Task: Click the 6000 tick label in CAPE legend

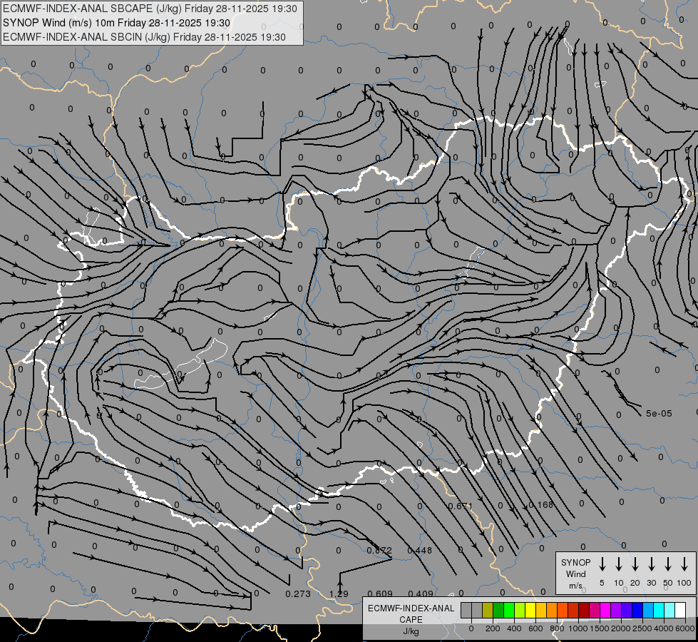Action: pos(685,628)
